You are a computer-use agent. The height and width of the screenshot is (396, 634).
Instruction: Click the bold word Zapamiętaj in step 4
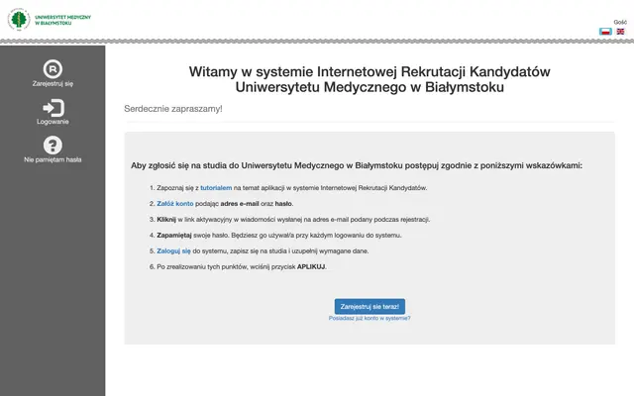click(174, 236)
